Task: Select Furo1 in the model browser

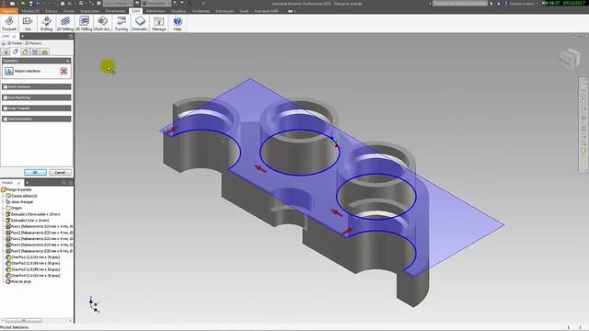Action: coord(40,227)
